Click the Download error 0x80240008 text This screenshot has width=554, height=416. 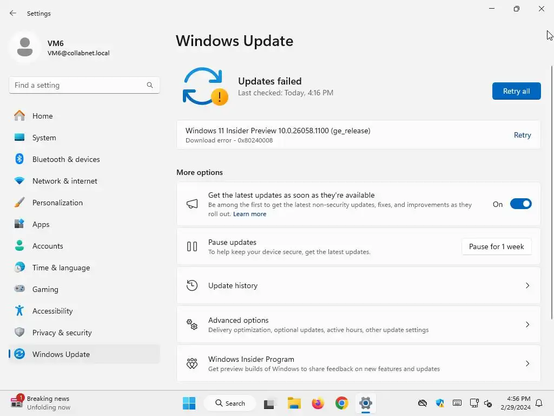click(x=229, y=140)
